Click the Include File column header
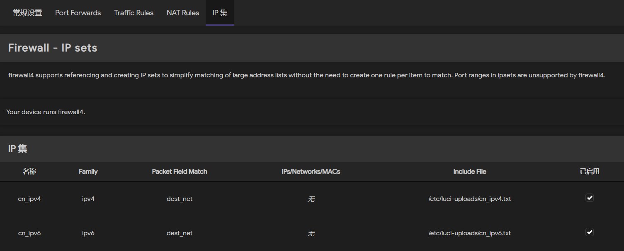This screenshot has height=251, width=624. click(470, 171)
